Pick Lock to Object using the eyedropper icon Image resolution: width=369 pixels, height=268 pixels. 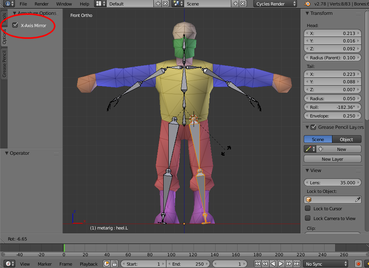coord(358,200)
